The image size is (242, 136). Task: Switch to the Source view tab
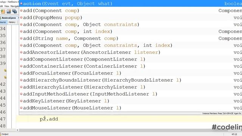point(3,22)
